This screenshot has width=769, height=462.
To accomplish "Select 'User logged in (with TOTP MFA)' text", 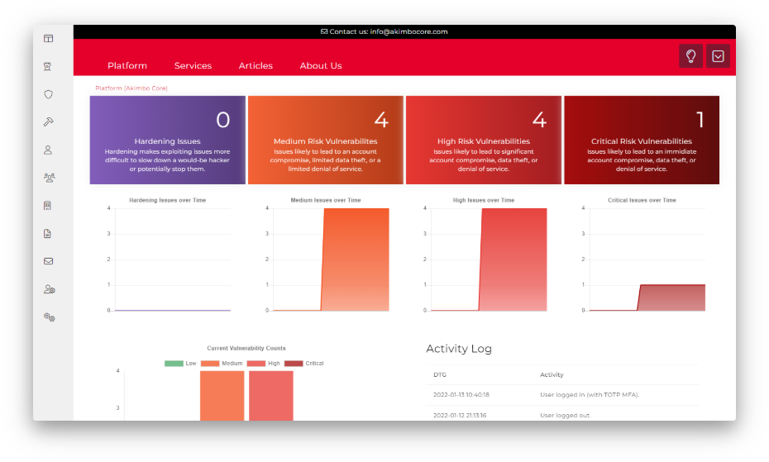I will pos(590,395).
